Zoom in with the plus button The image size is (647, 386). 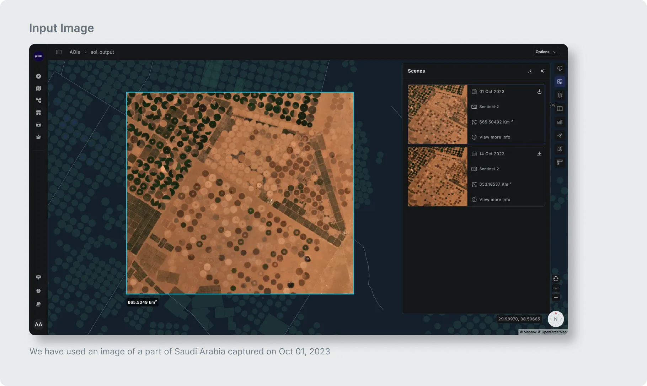coord(556,288)
